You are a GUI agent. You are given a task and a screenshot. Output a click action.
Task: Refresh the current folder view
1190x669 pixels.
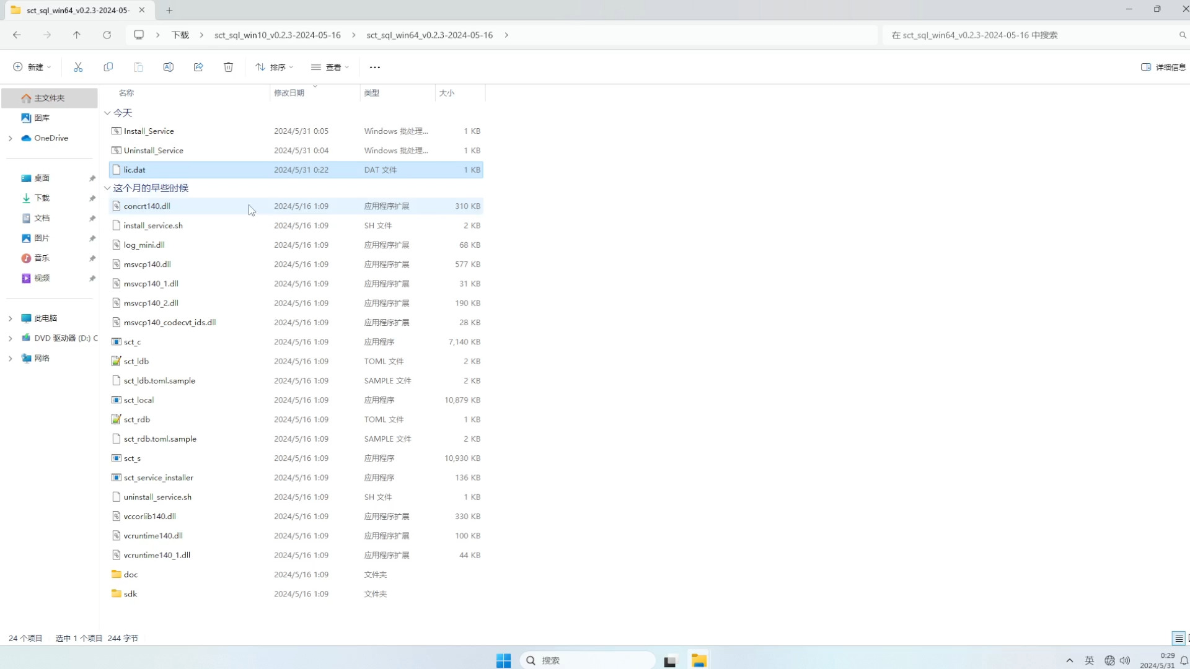pyautogui.click(x=107, y=35)
